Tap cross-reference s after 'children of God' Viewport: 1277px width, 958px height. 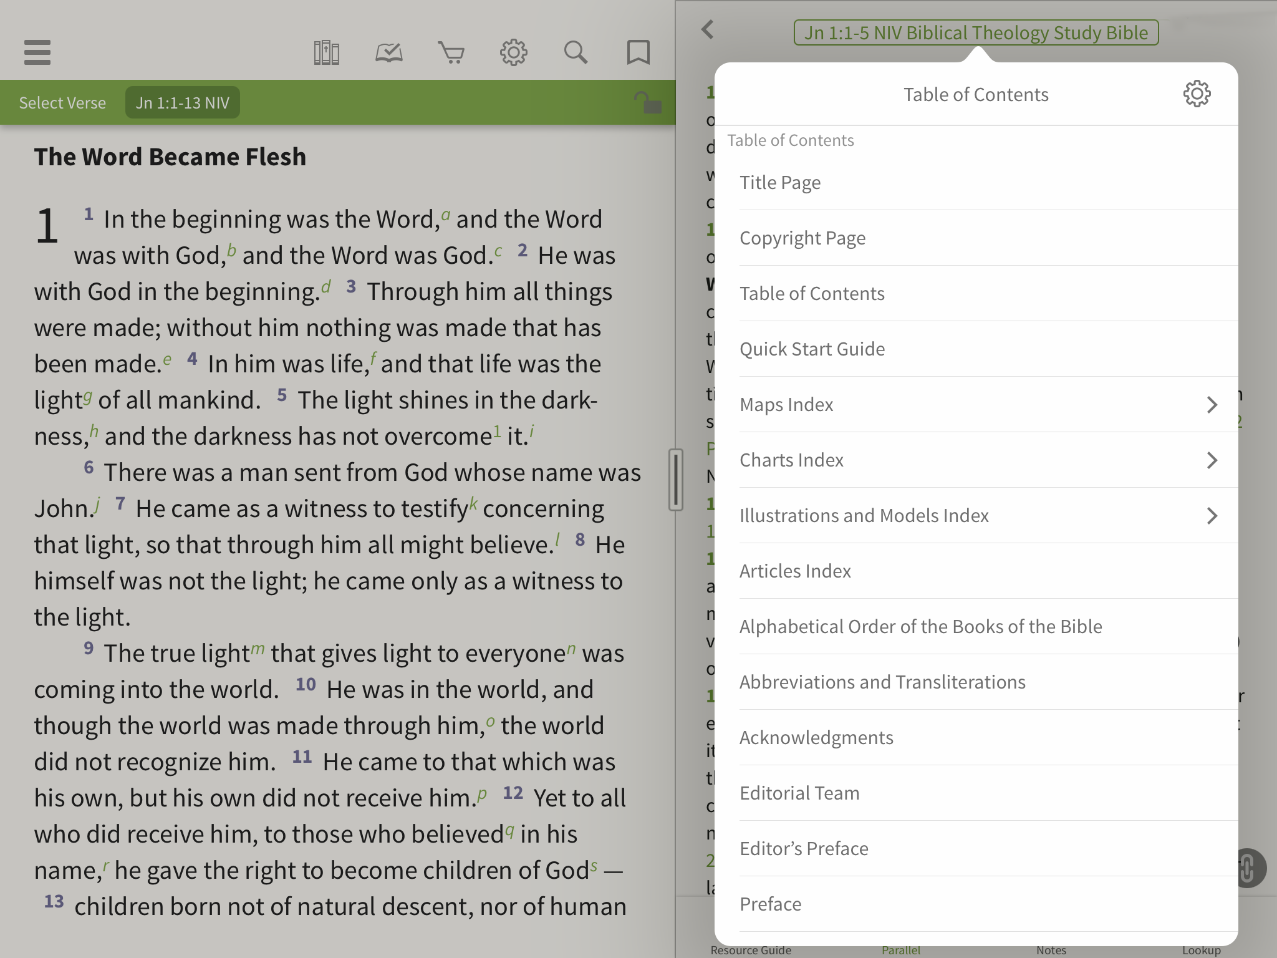coord(594,866)
